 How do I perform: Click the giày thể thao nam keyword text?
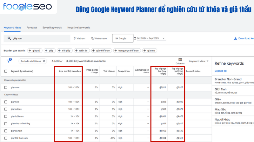click(x=19, y=138)
